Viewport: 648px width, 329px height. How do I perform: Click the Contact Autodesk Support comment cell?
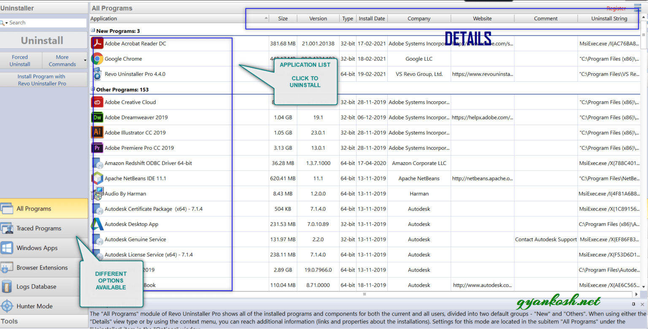[x=546, y=239]
